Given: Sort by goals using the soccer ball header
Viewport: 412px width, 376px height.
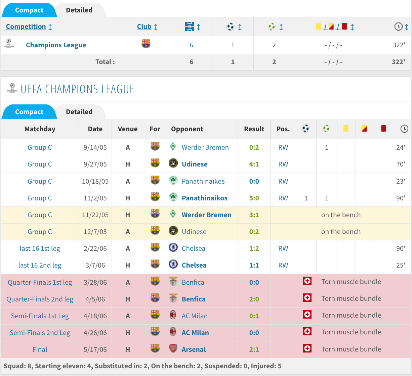Looking at the screenshot, I should [231, 27].
